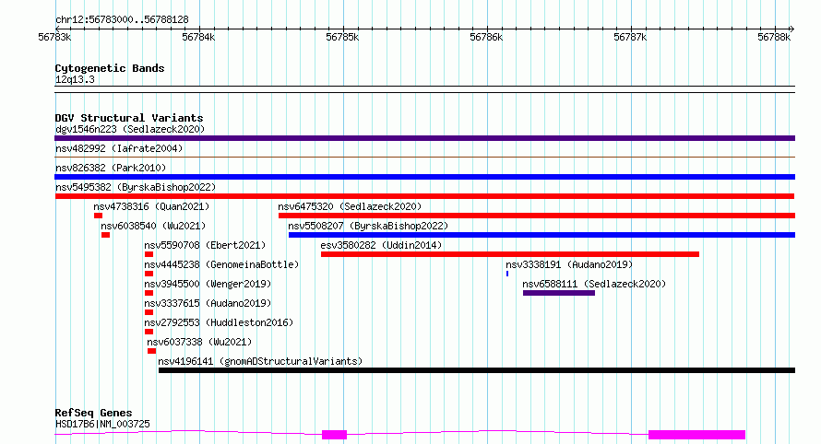The width and height of the screenshot is (821, 444).
Task: Click nsv5495382 (ByrskaBishop2022) label
Action: 136,187
